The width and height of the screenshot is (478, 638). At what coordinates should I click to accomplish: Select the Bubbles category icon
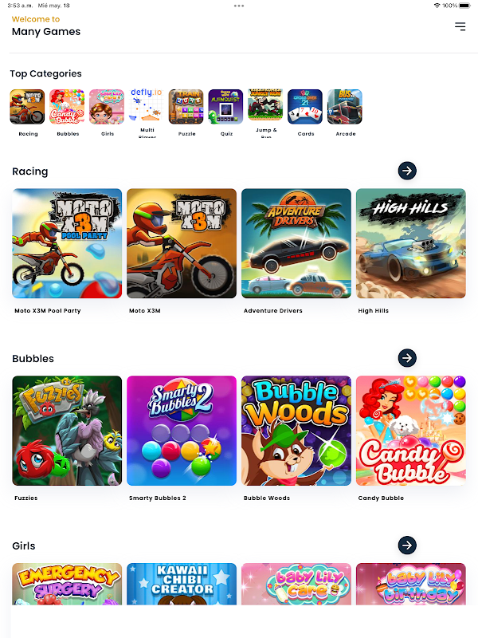click(67, 107)
